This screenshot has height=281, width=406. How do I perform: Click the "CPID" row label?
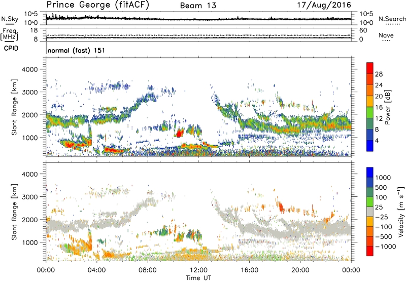pyautogui.click(x=11, y=48)
